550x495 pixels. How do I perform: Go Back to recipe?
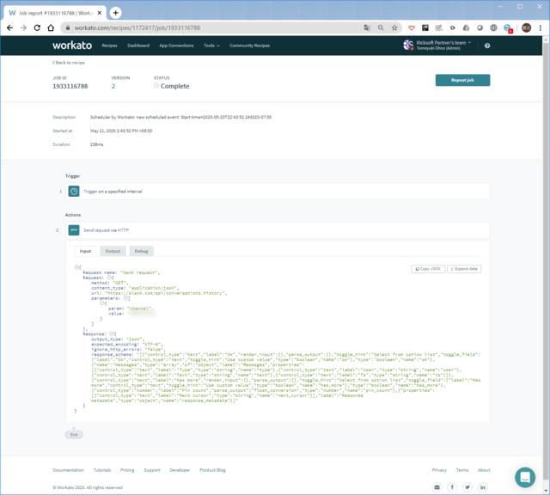click(x=69, y=63)
